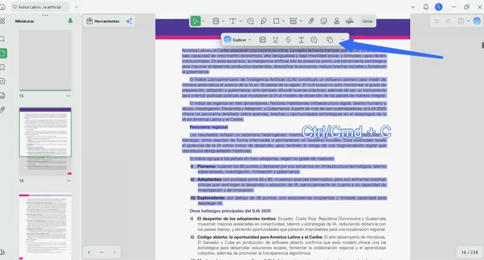
Task: Open options menu for page 16 thumbnail
Action: click(69, 181)
